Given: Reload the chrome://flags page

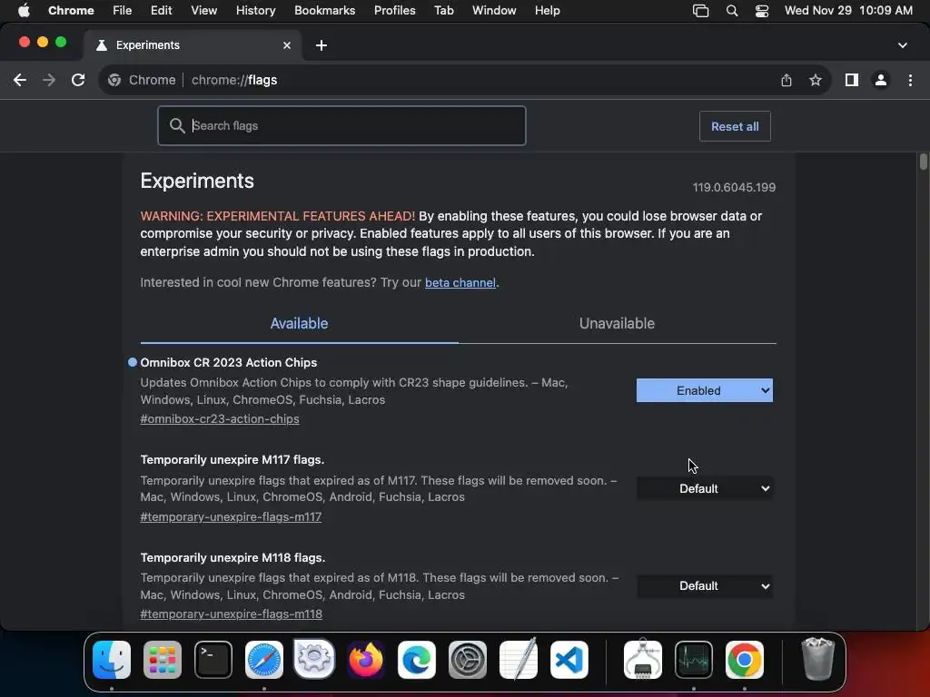Looking at the screenshot, I should [x=78, y=80].
